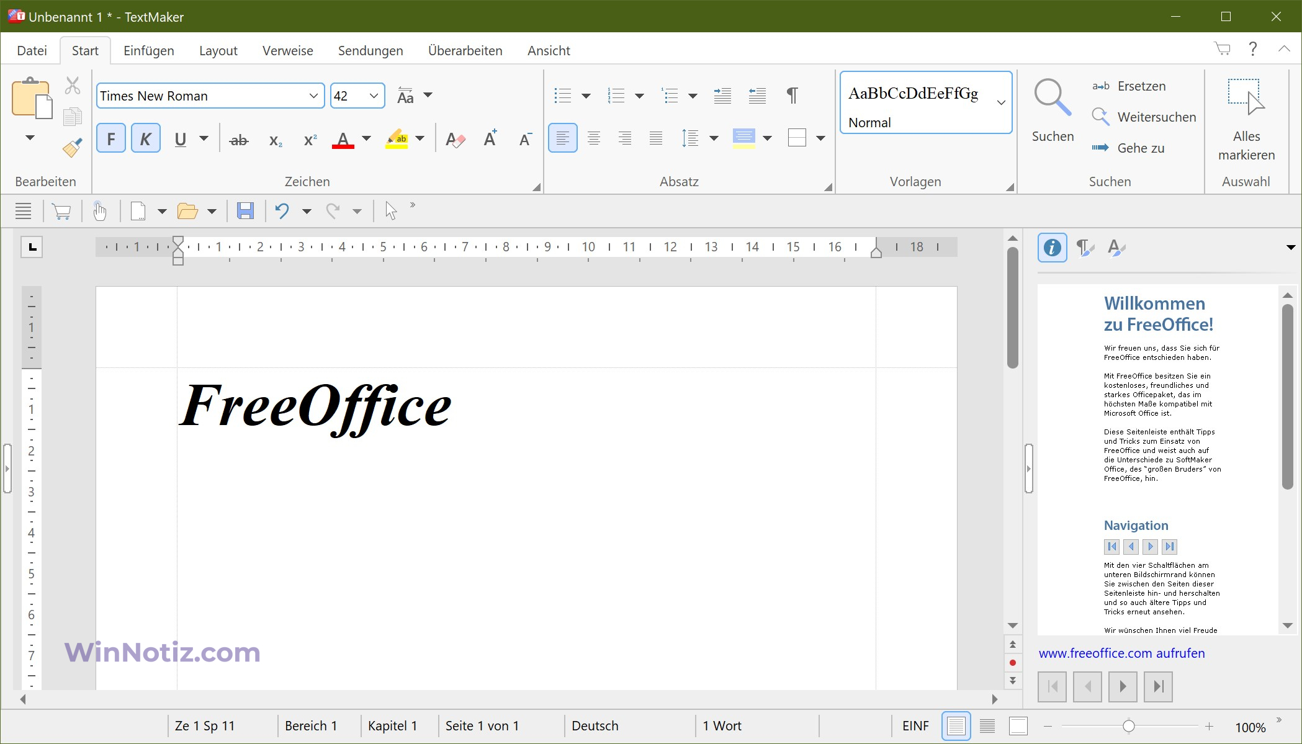Screen dimensions: 1302x744
Task: Expand the Aa change case dropdown
Action: pos(428,96)
